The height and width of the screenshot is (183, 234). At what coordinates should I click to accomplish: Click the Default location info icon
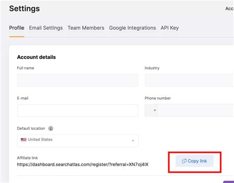pyautogui.click(x=51, y=128)
